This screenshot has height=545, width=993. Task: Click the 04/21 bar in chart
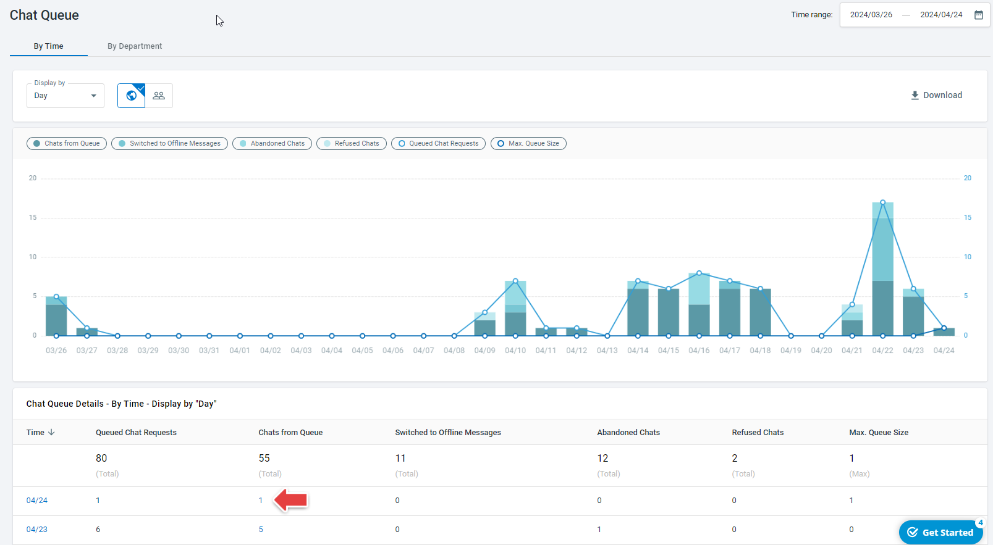pos(852,320)
